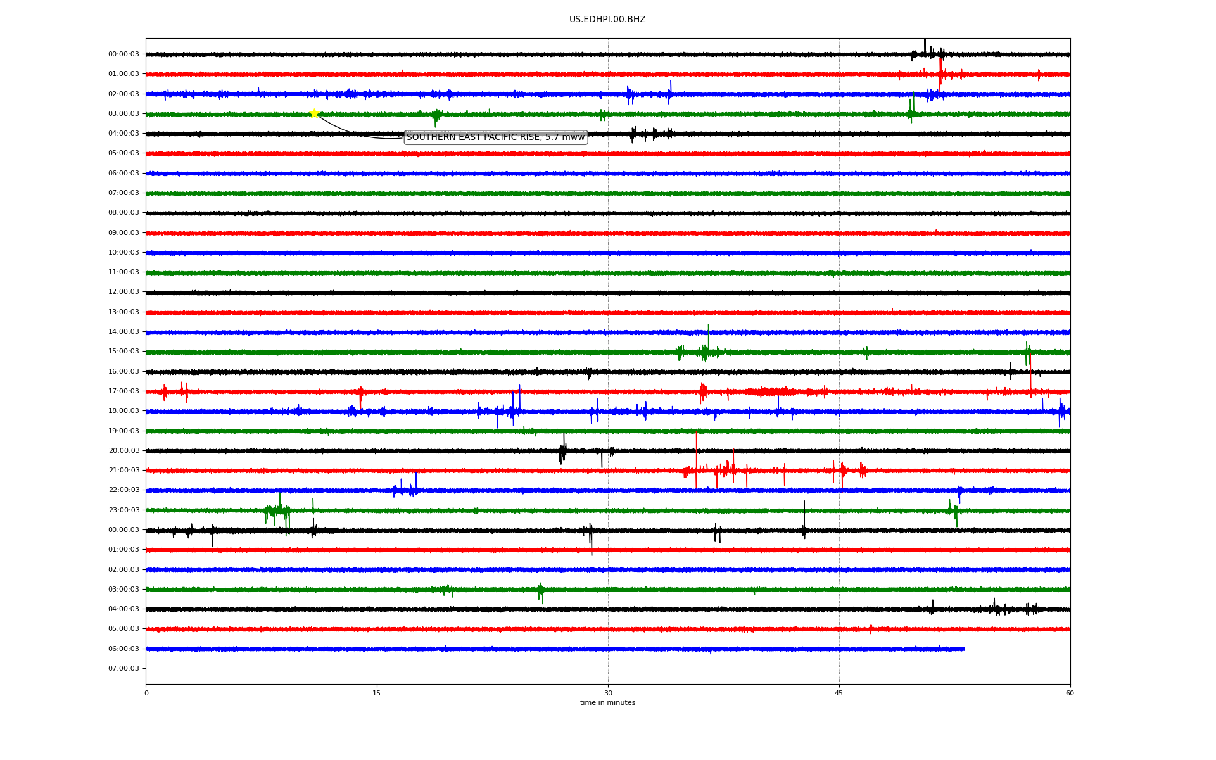1216x760 pixels.
Task: Click the plot title US.EDHPI.00.BHZ
Action: pyautogui.click(x=607, y=20)
